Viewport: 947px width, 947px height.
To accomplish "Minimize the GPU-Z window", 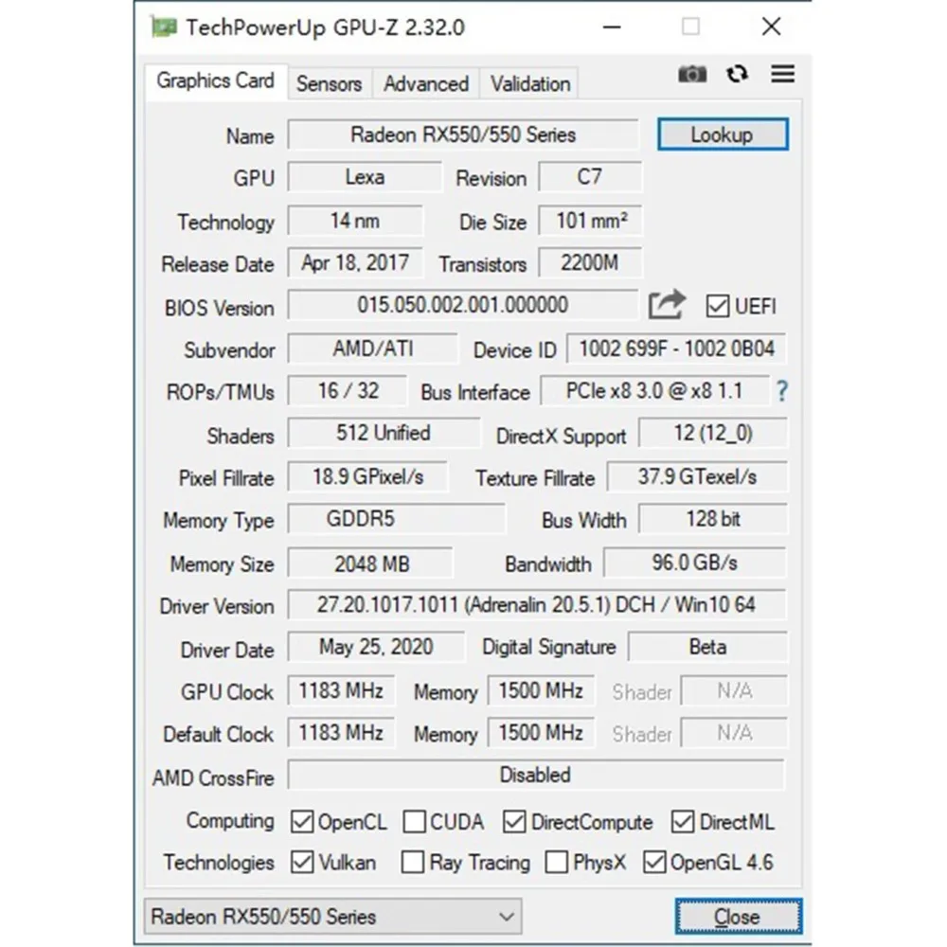I will coord(612,27).
